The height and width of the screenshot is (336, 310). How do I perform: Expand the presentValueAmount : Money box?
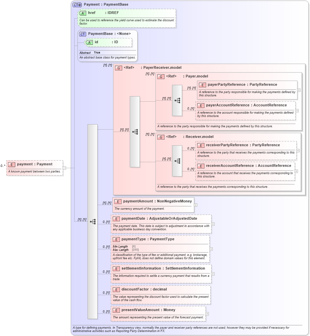click(207, 313)
